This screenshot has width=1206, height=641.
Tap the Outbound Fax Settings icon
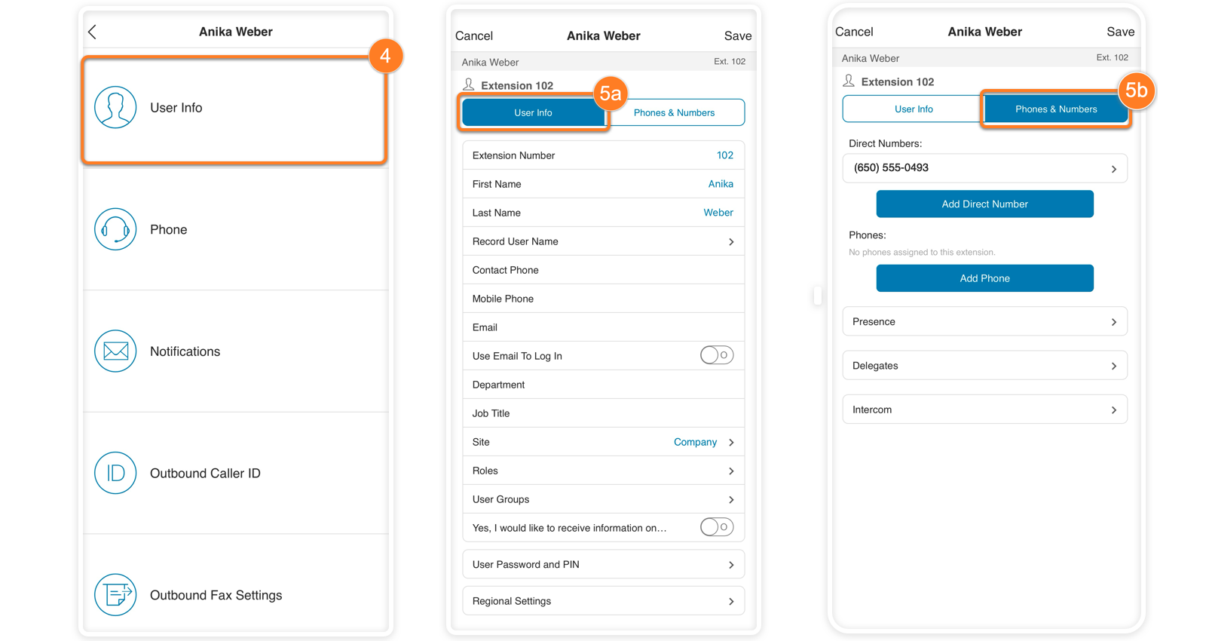(115, 595)
